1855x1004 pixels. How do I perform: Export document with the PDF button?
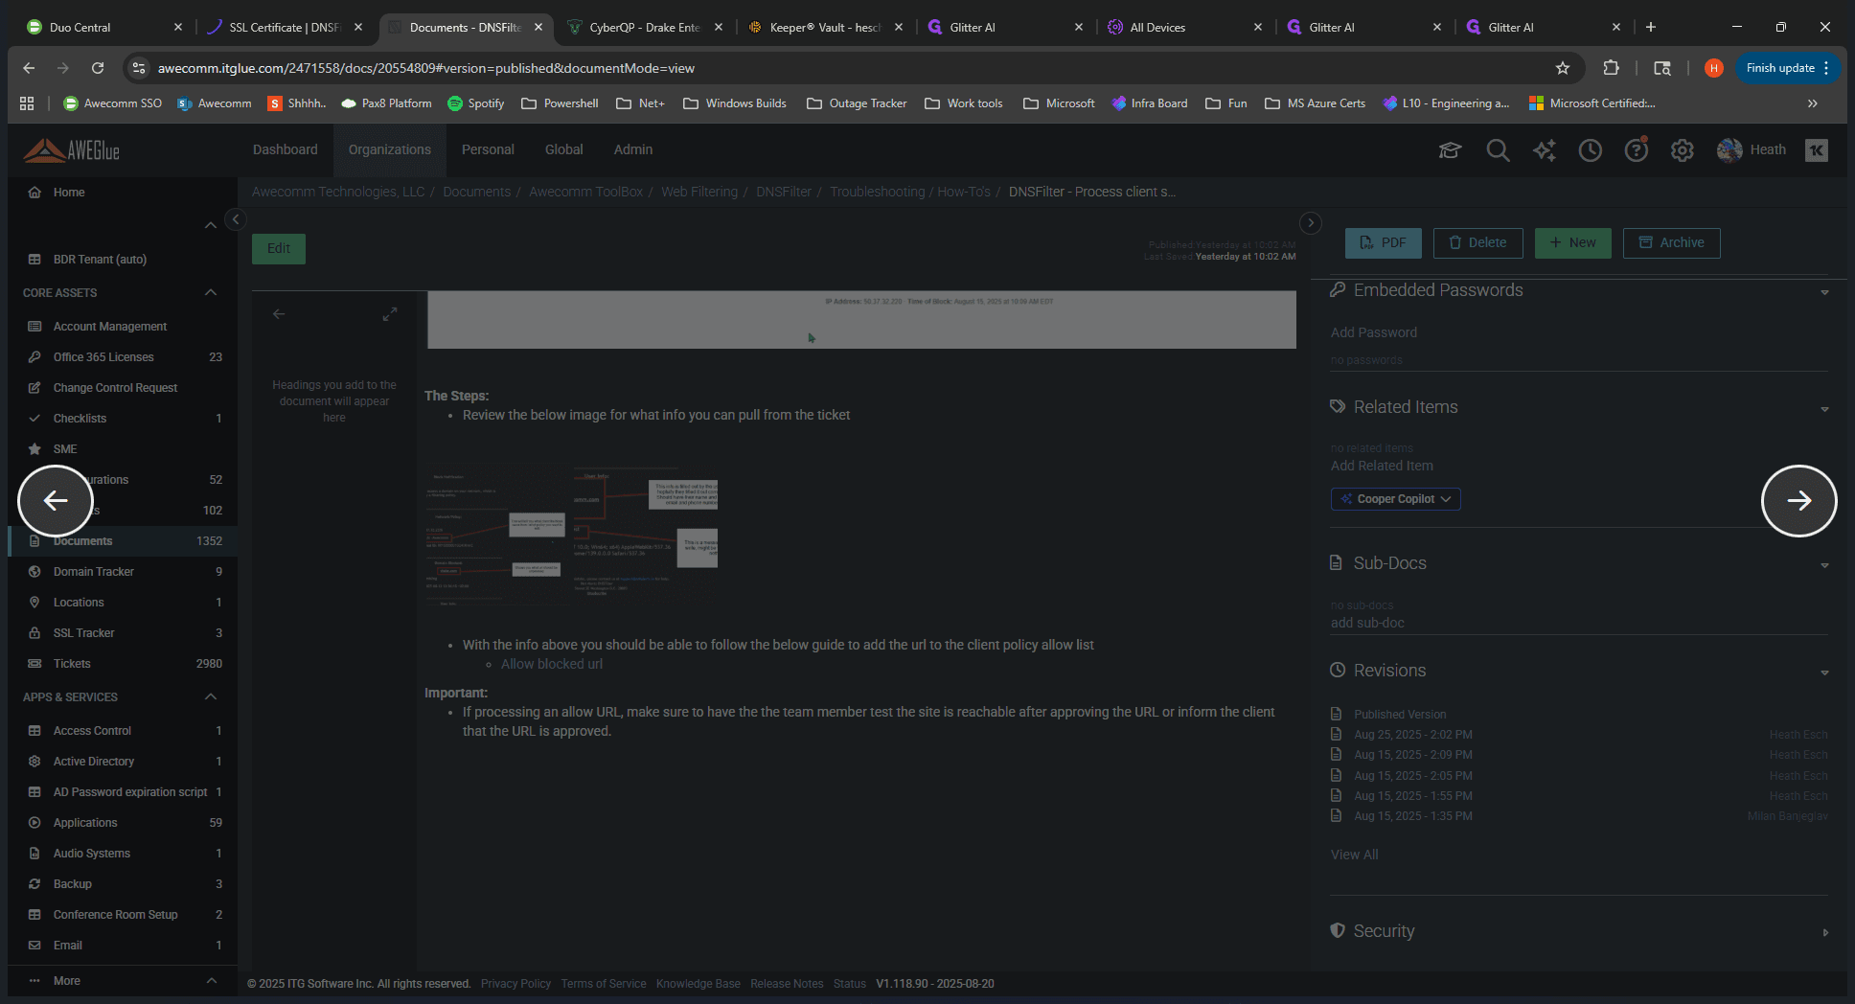(1383, 242)
